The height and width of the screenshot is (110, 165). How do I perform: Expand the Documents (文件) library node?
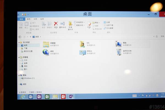(x=20, y=61)
